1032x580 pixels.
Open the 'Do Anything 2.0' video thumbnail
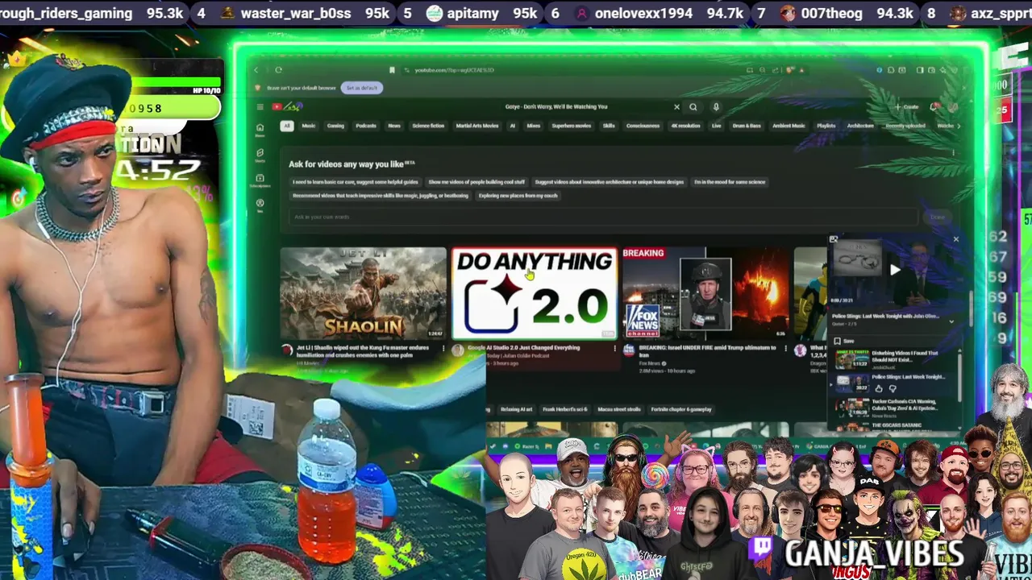point(534,292)
